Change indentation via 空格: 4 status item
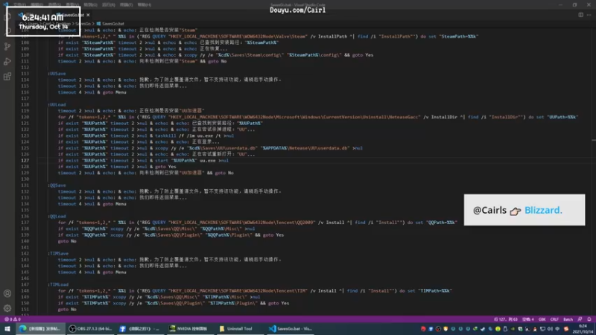The width and height of the screenshot is (596, 335). [528, 319]
